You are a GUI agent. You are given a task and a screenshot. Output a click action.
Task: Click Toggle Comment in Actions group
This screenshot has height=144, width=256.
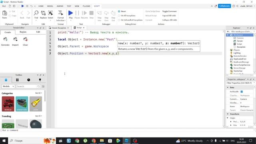(170, 11)
